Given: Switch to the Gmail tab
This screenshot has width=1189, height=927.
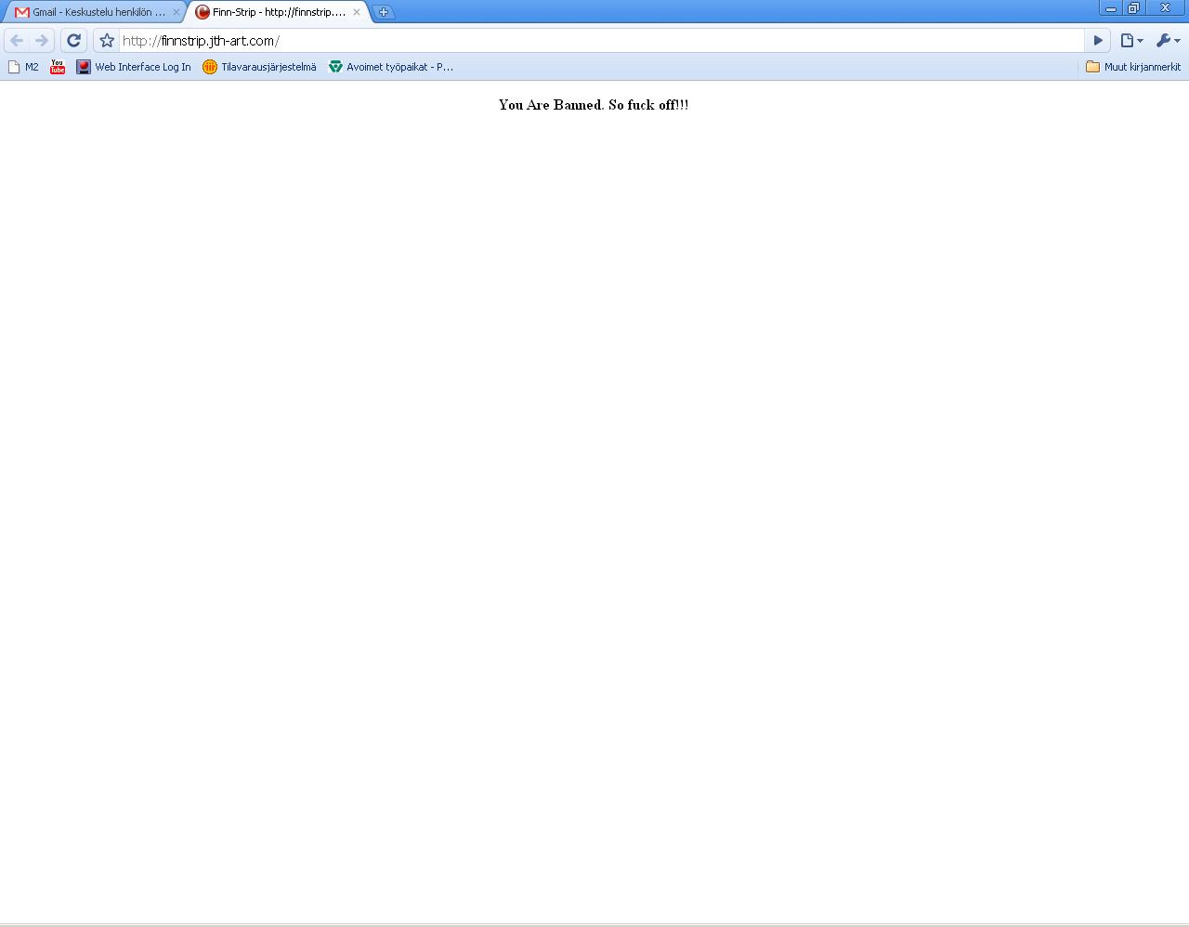Looking at the screenshot, I should tap(93, 12).
